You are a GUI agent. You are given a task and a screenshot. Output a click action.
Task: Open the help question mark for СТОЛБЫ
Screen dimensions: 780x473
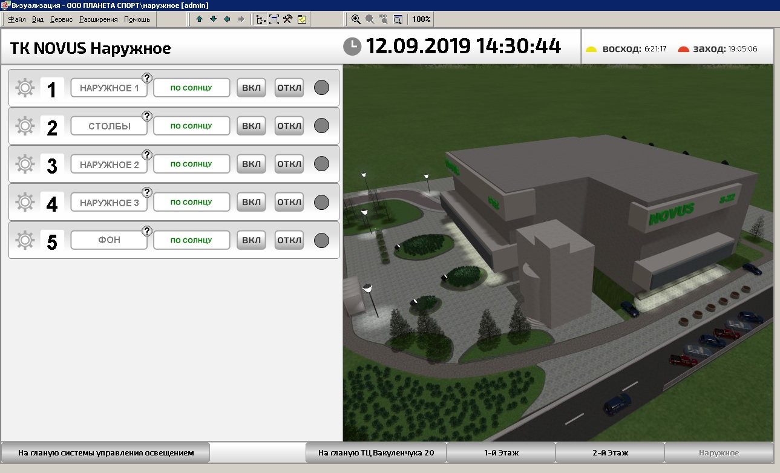coord(146,116)
